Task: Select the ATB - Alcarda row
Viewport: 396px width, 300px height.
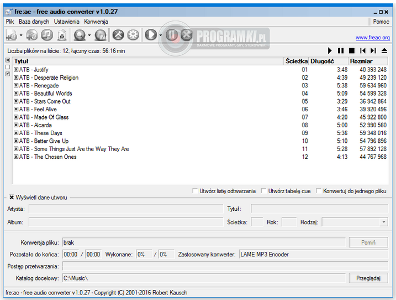Action: point(200,125)
